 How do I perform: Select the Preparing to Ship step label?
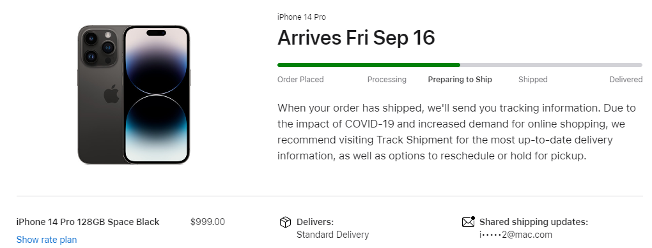pos(460,79)
